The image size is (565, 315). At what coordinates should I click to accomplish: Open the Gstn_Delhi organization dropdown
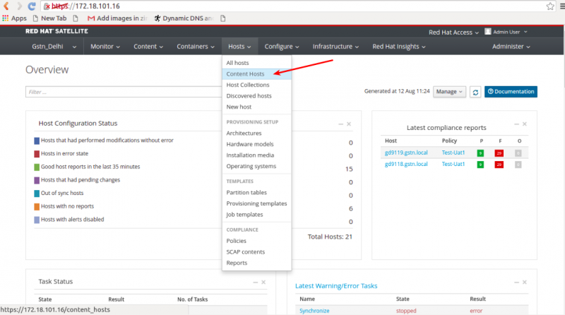click(x=54, y=47)
